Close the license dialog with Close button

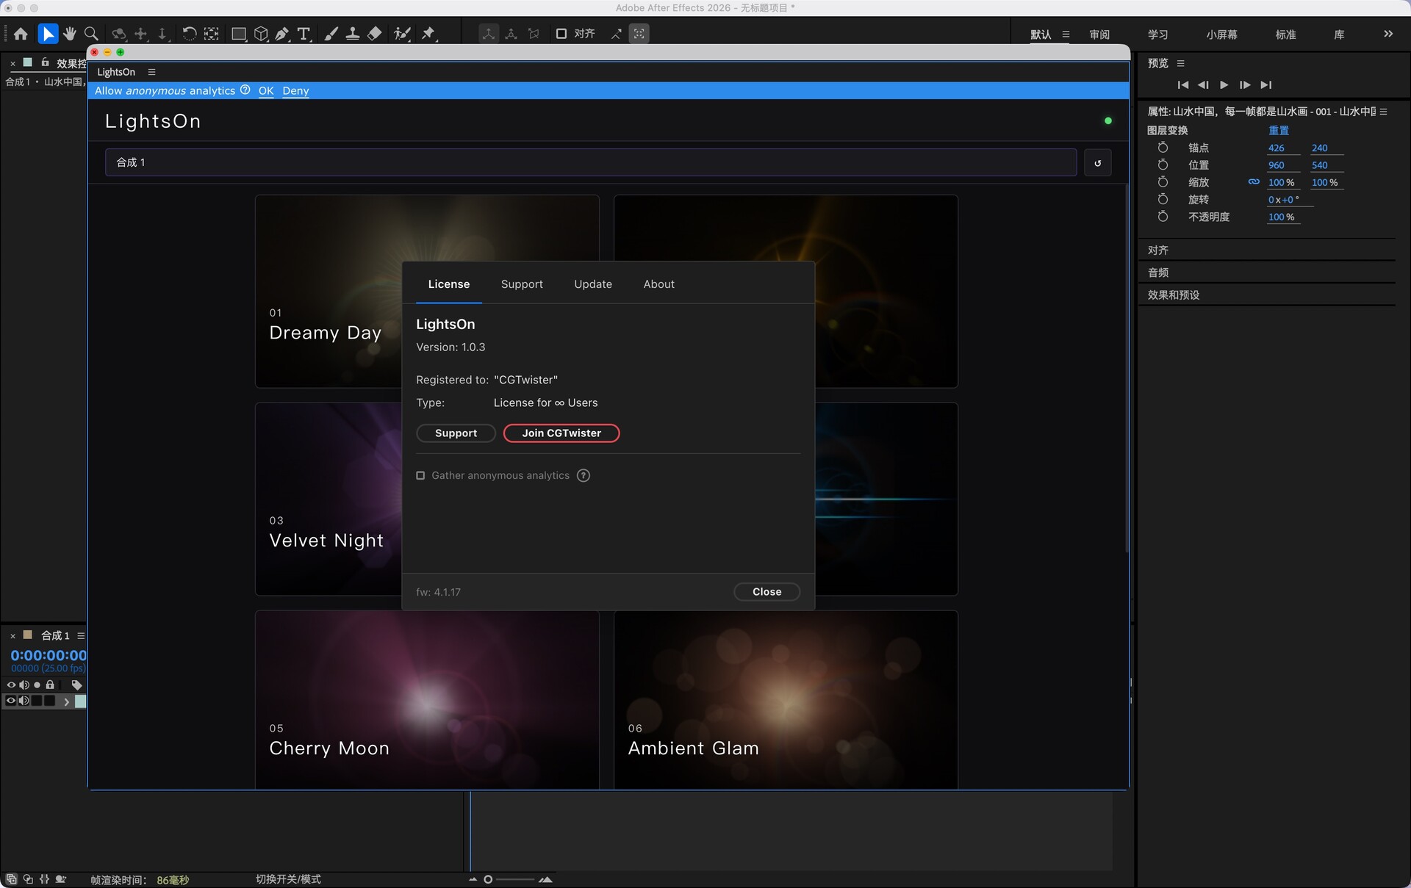click(766, 592)
